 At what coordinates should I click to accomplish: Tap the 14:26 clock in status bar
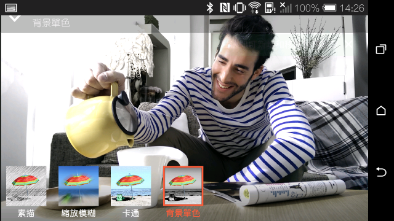pos(352,8)
